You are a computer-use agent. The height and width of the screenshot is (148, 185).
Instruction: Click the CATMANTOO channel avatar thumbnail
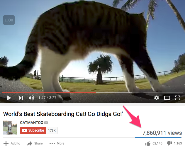10,127
